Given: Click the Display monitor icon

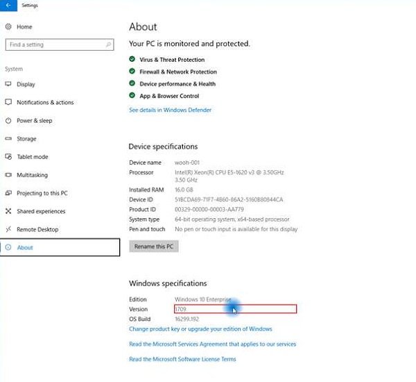Looking at the screenshot, I should (8, 84).
